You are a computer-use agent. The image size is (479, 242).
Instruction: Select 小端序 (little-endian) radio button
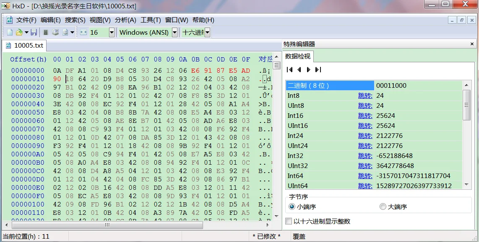coord(292,206)
